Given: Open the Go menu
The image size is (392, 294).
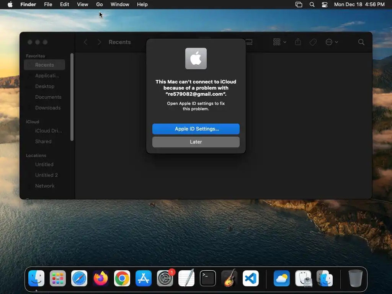Looking at the screenshot, I should [x=100, y=5].
